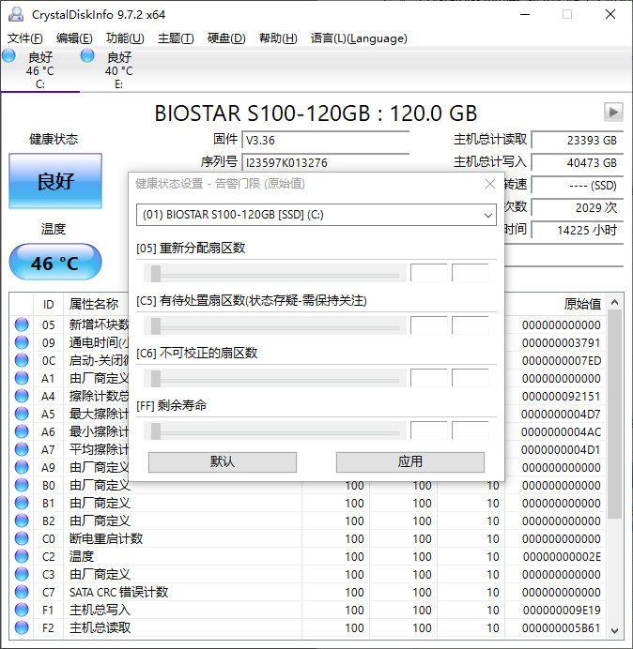The image size is (633, 649).
Task: Click the 主机总计读取 23393 GB value
Action: point(577,140)
